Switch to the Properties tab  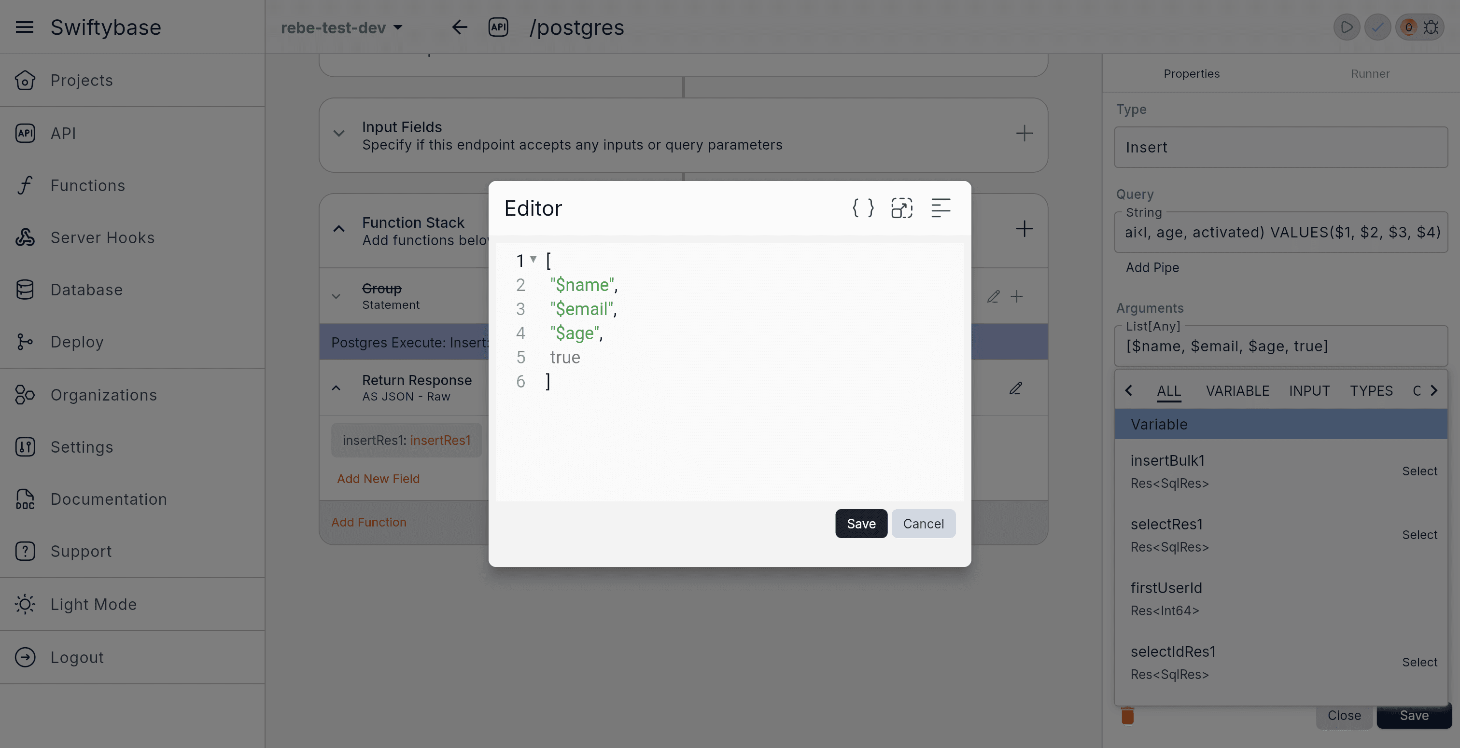coord(1192,74)
